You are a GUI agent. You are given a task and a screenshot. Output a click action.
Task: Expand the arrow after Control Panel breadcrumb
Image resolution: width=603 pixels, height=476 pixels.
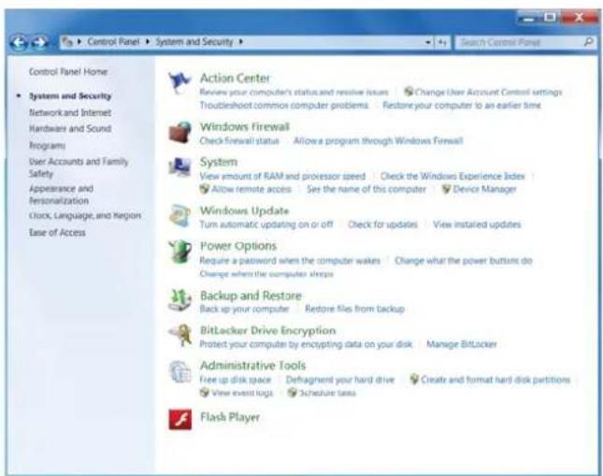[x=148, y=41]
